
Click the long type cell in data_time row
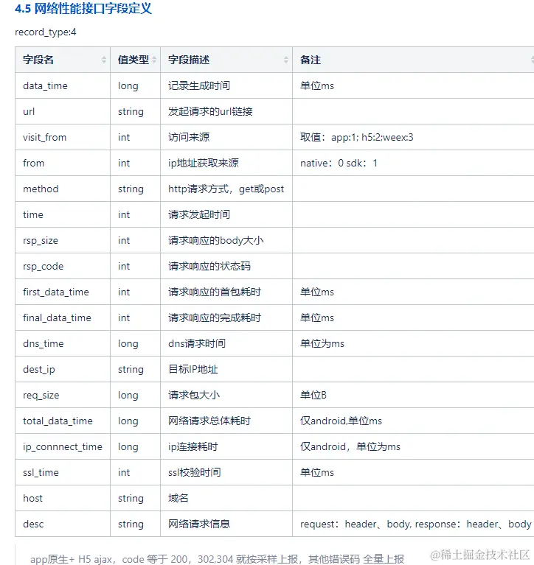click(x=135, y=85)
